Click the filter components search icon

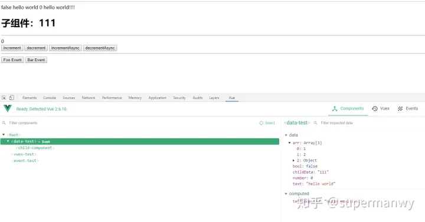(4, 123)
